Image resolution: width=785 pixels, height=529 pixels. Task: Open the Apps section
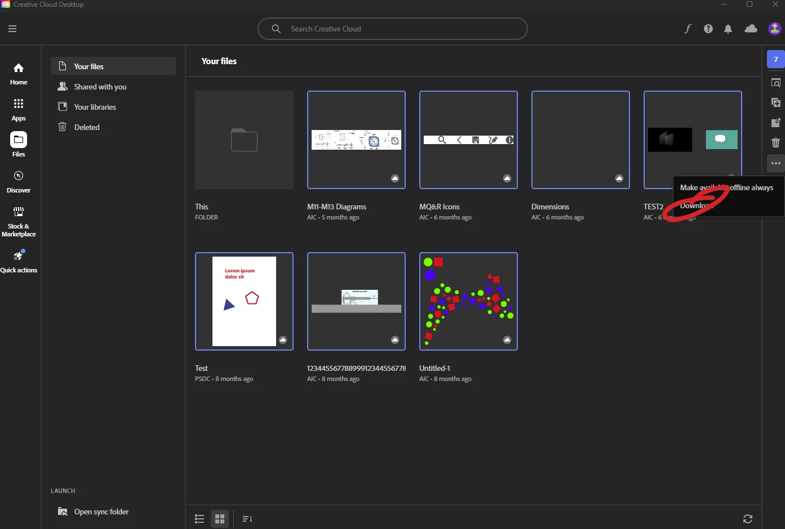[x=19, y=110]
